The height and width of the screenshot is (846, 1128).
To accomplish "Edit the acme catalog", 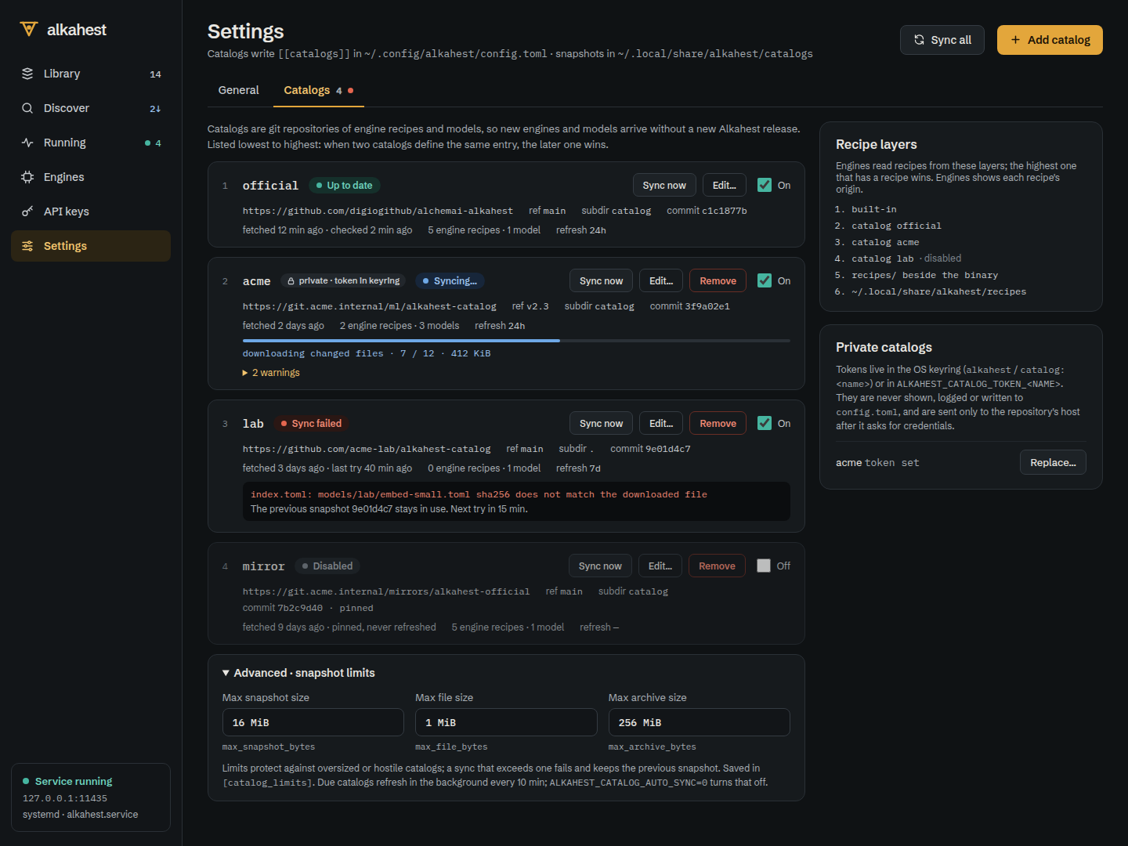I will click(661, 280).
